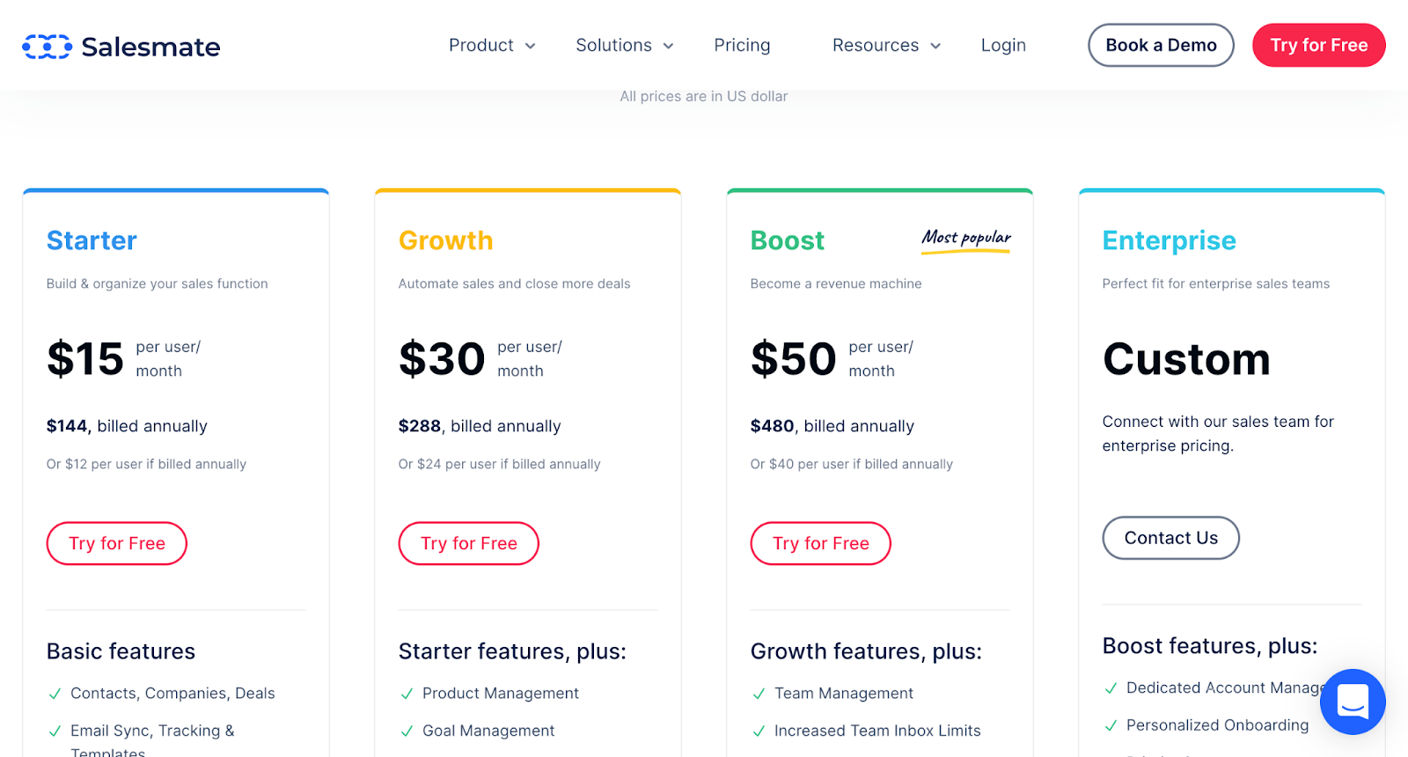The height and width of the screenshot is (757, 1408).
Task: Click Contact Us for Enterprise plan
Action: [x=1170, y=538]
